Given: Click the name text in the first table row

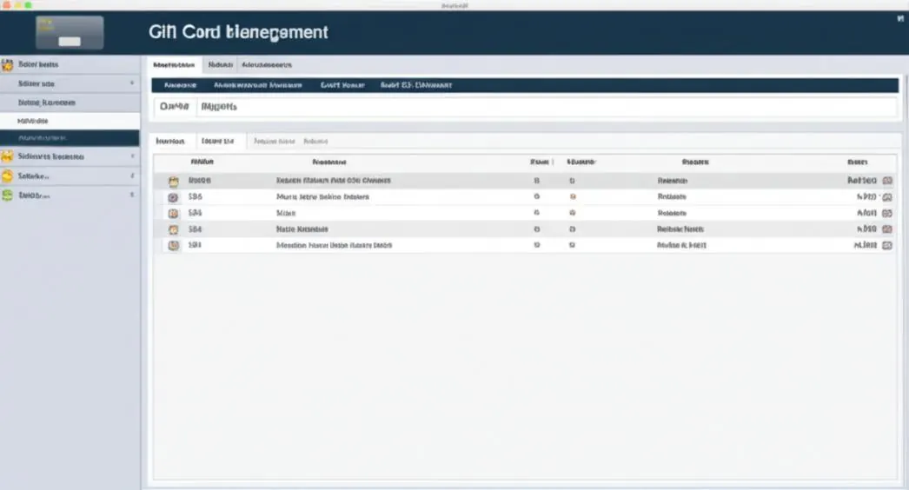Looking at the screenshot, I should coord(334,181).
